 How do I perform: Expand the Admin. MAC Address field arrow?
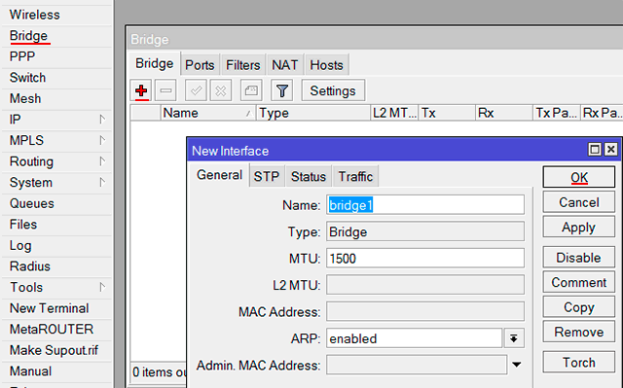[x=517, y=365]
